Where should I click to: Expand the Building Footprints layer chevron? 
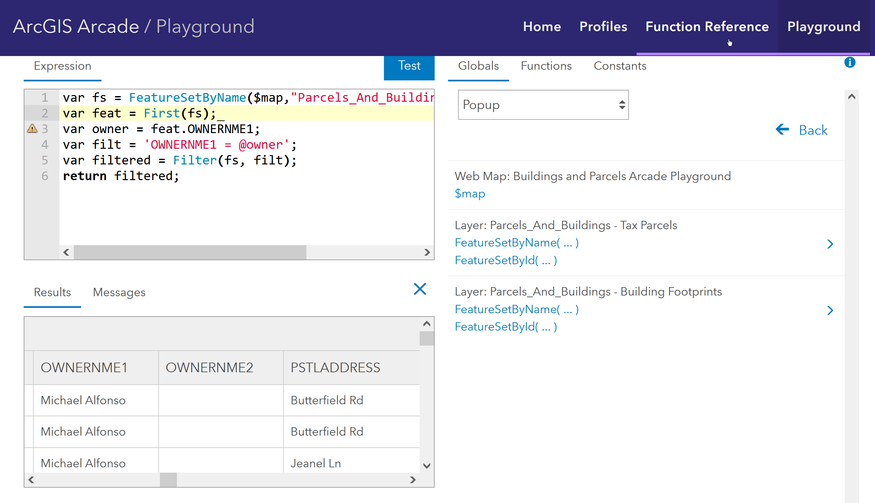click(830, 310)
